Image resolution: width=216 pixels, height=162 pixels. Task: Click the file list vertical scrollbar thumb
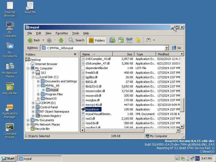pyautogui.click(x=182, y=105)
